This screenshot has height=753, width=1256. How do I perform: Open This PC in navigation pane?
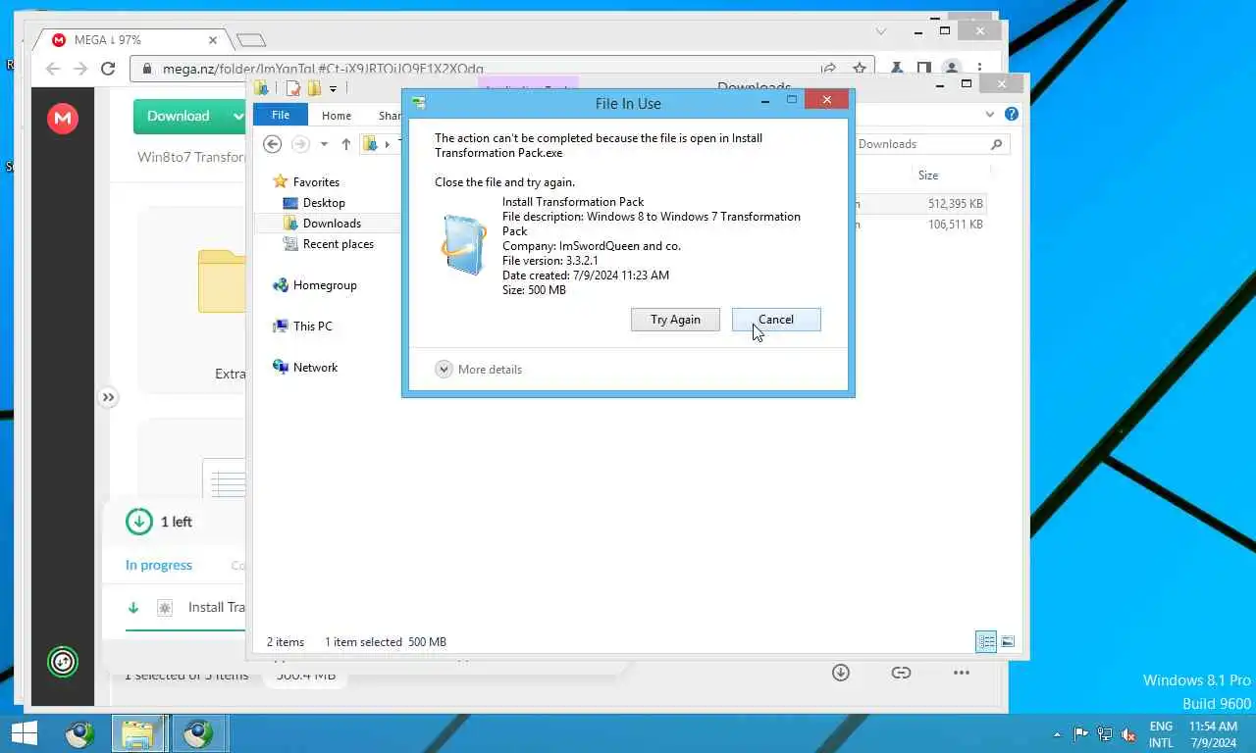point(303,326)
